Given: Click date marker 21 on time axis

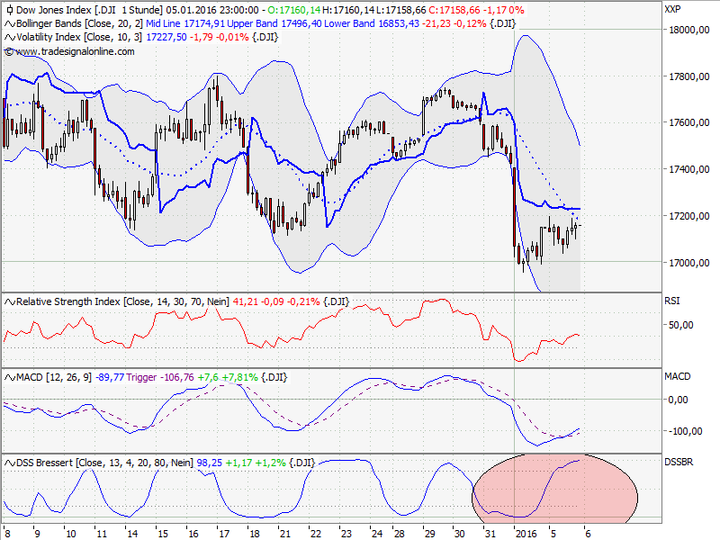Looking at the screenshot, I should [x=285, y=534].
